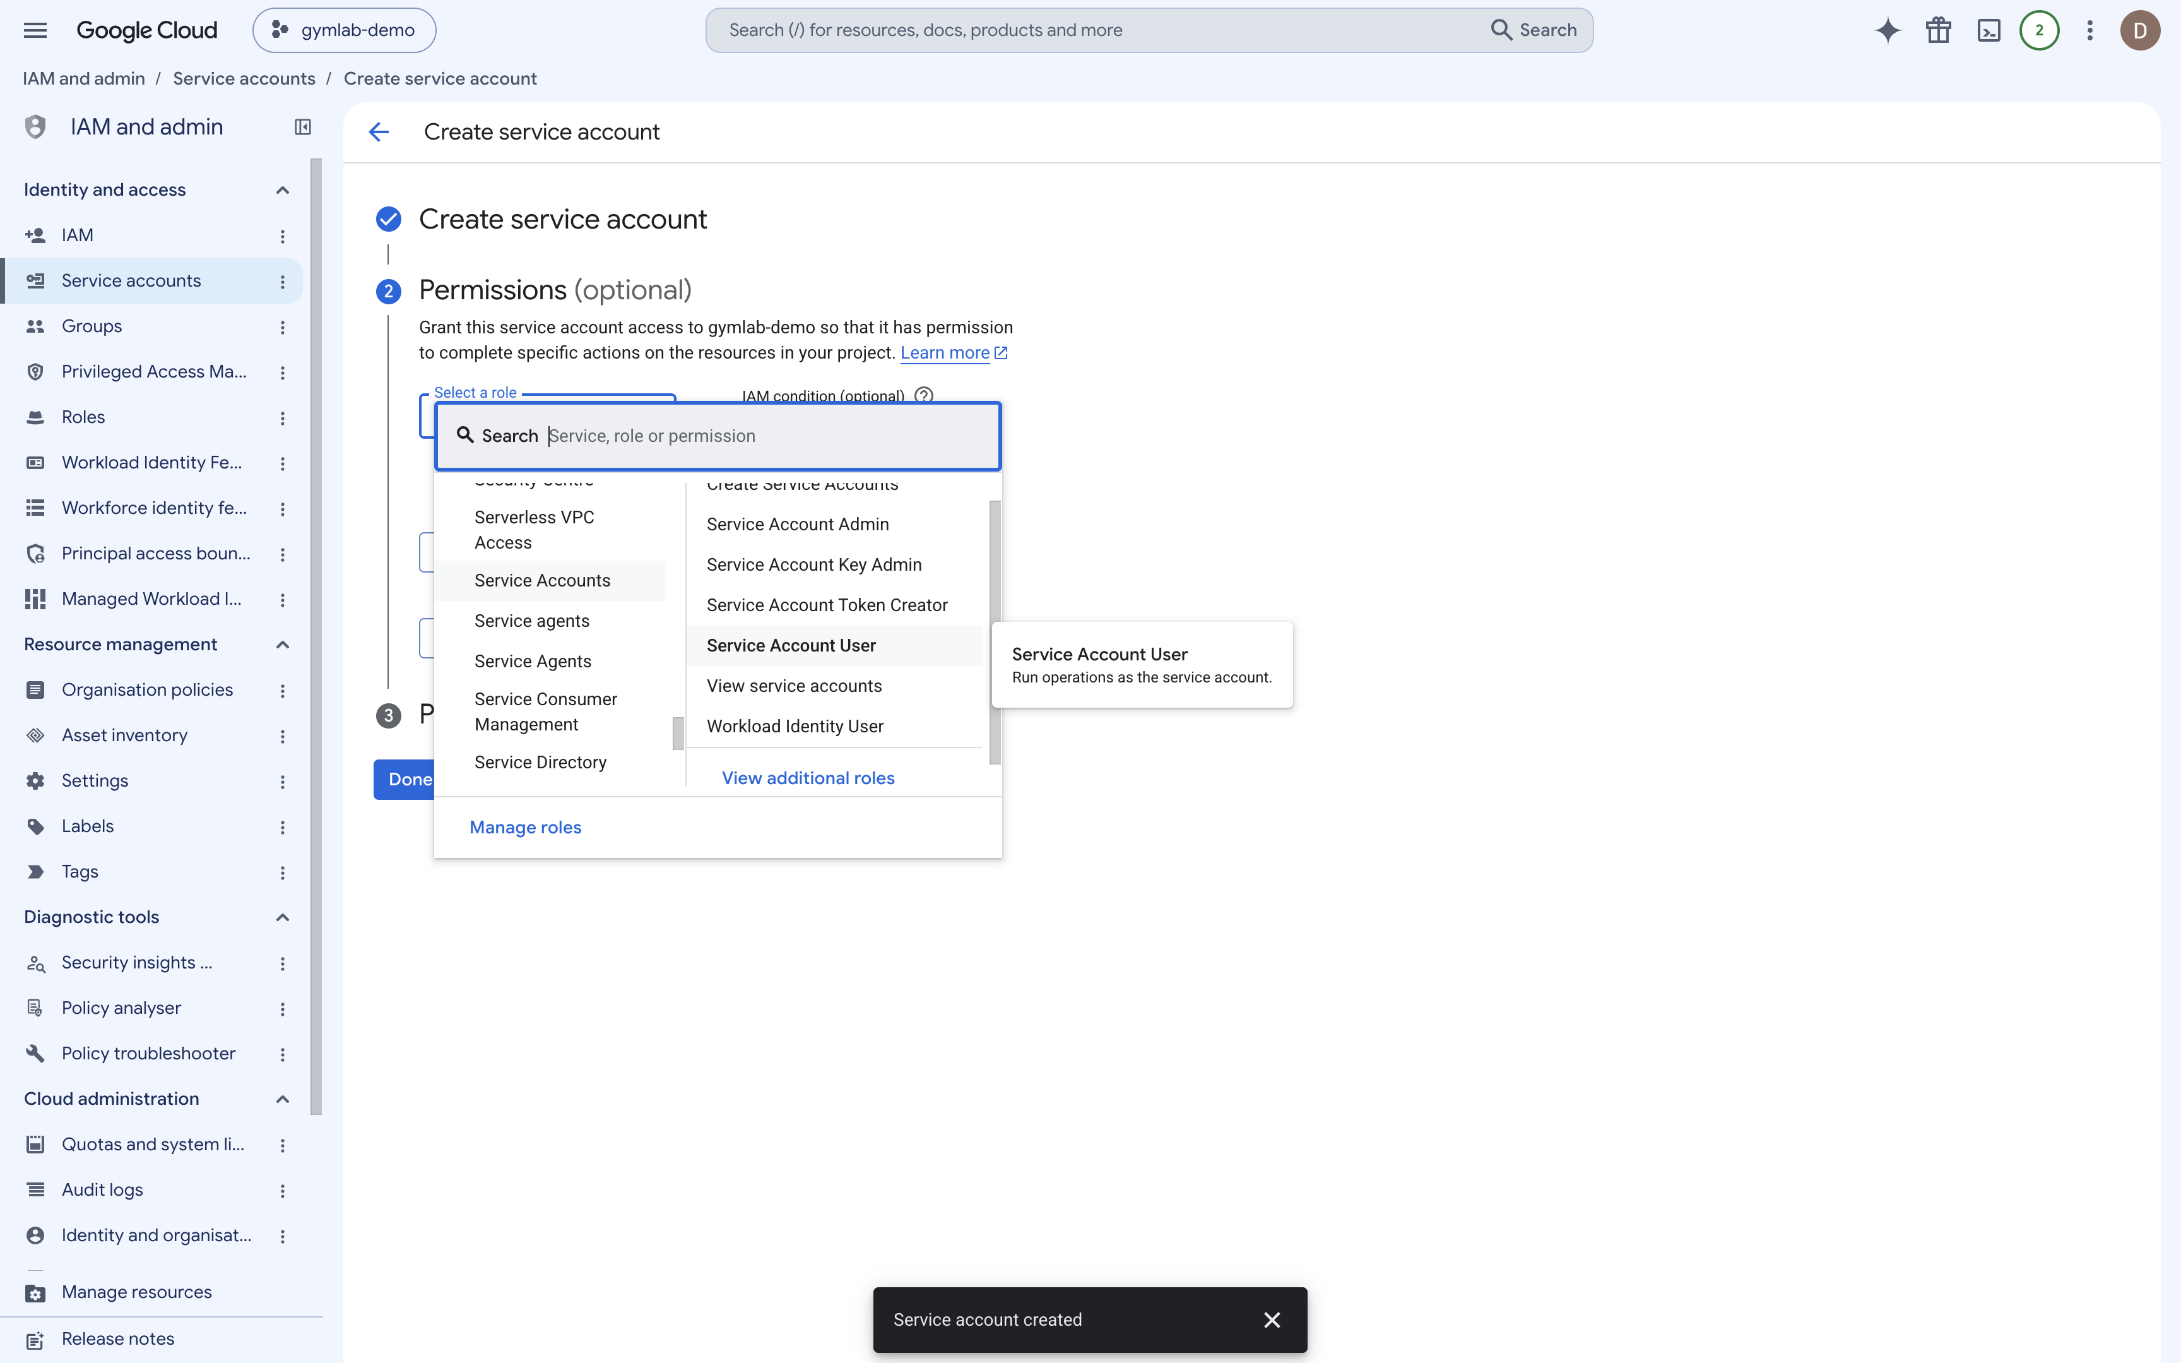Click the IAM and admin shield icon
Image resolution: width=2181 pixels, height=1363 pixels.
click(35, 127)
